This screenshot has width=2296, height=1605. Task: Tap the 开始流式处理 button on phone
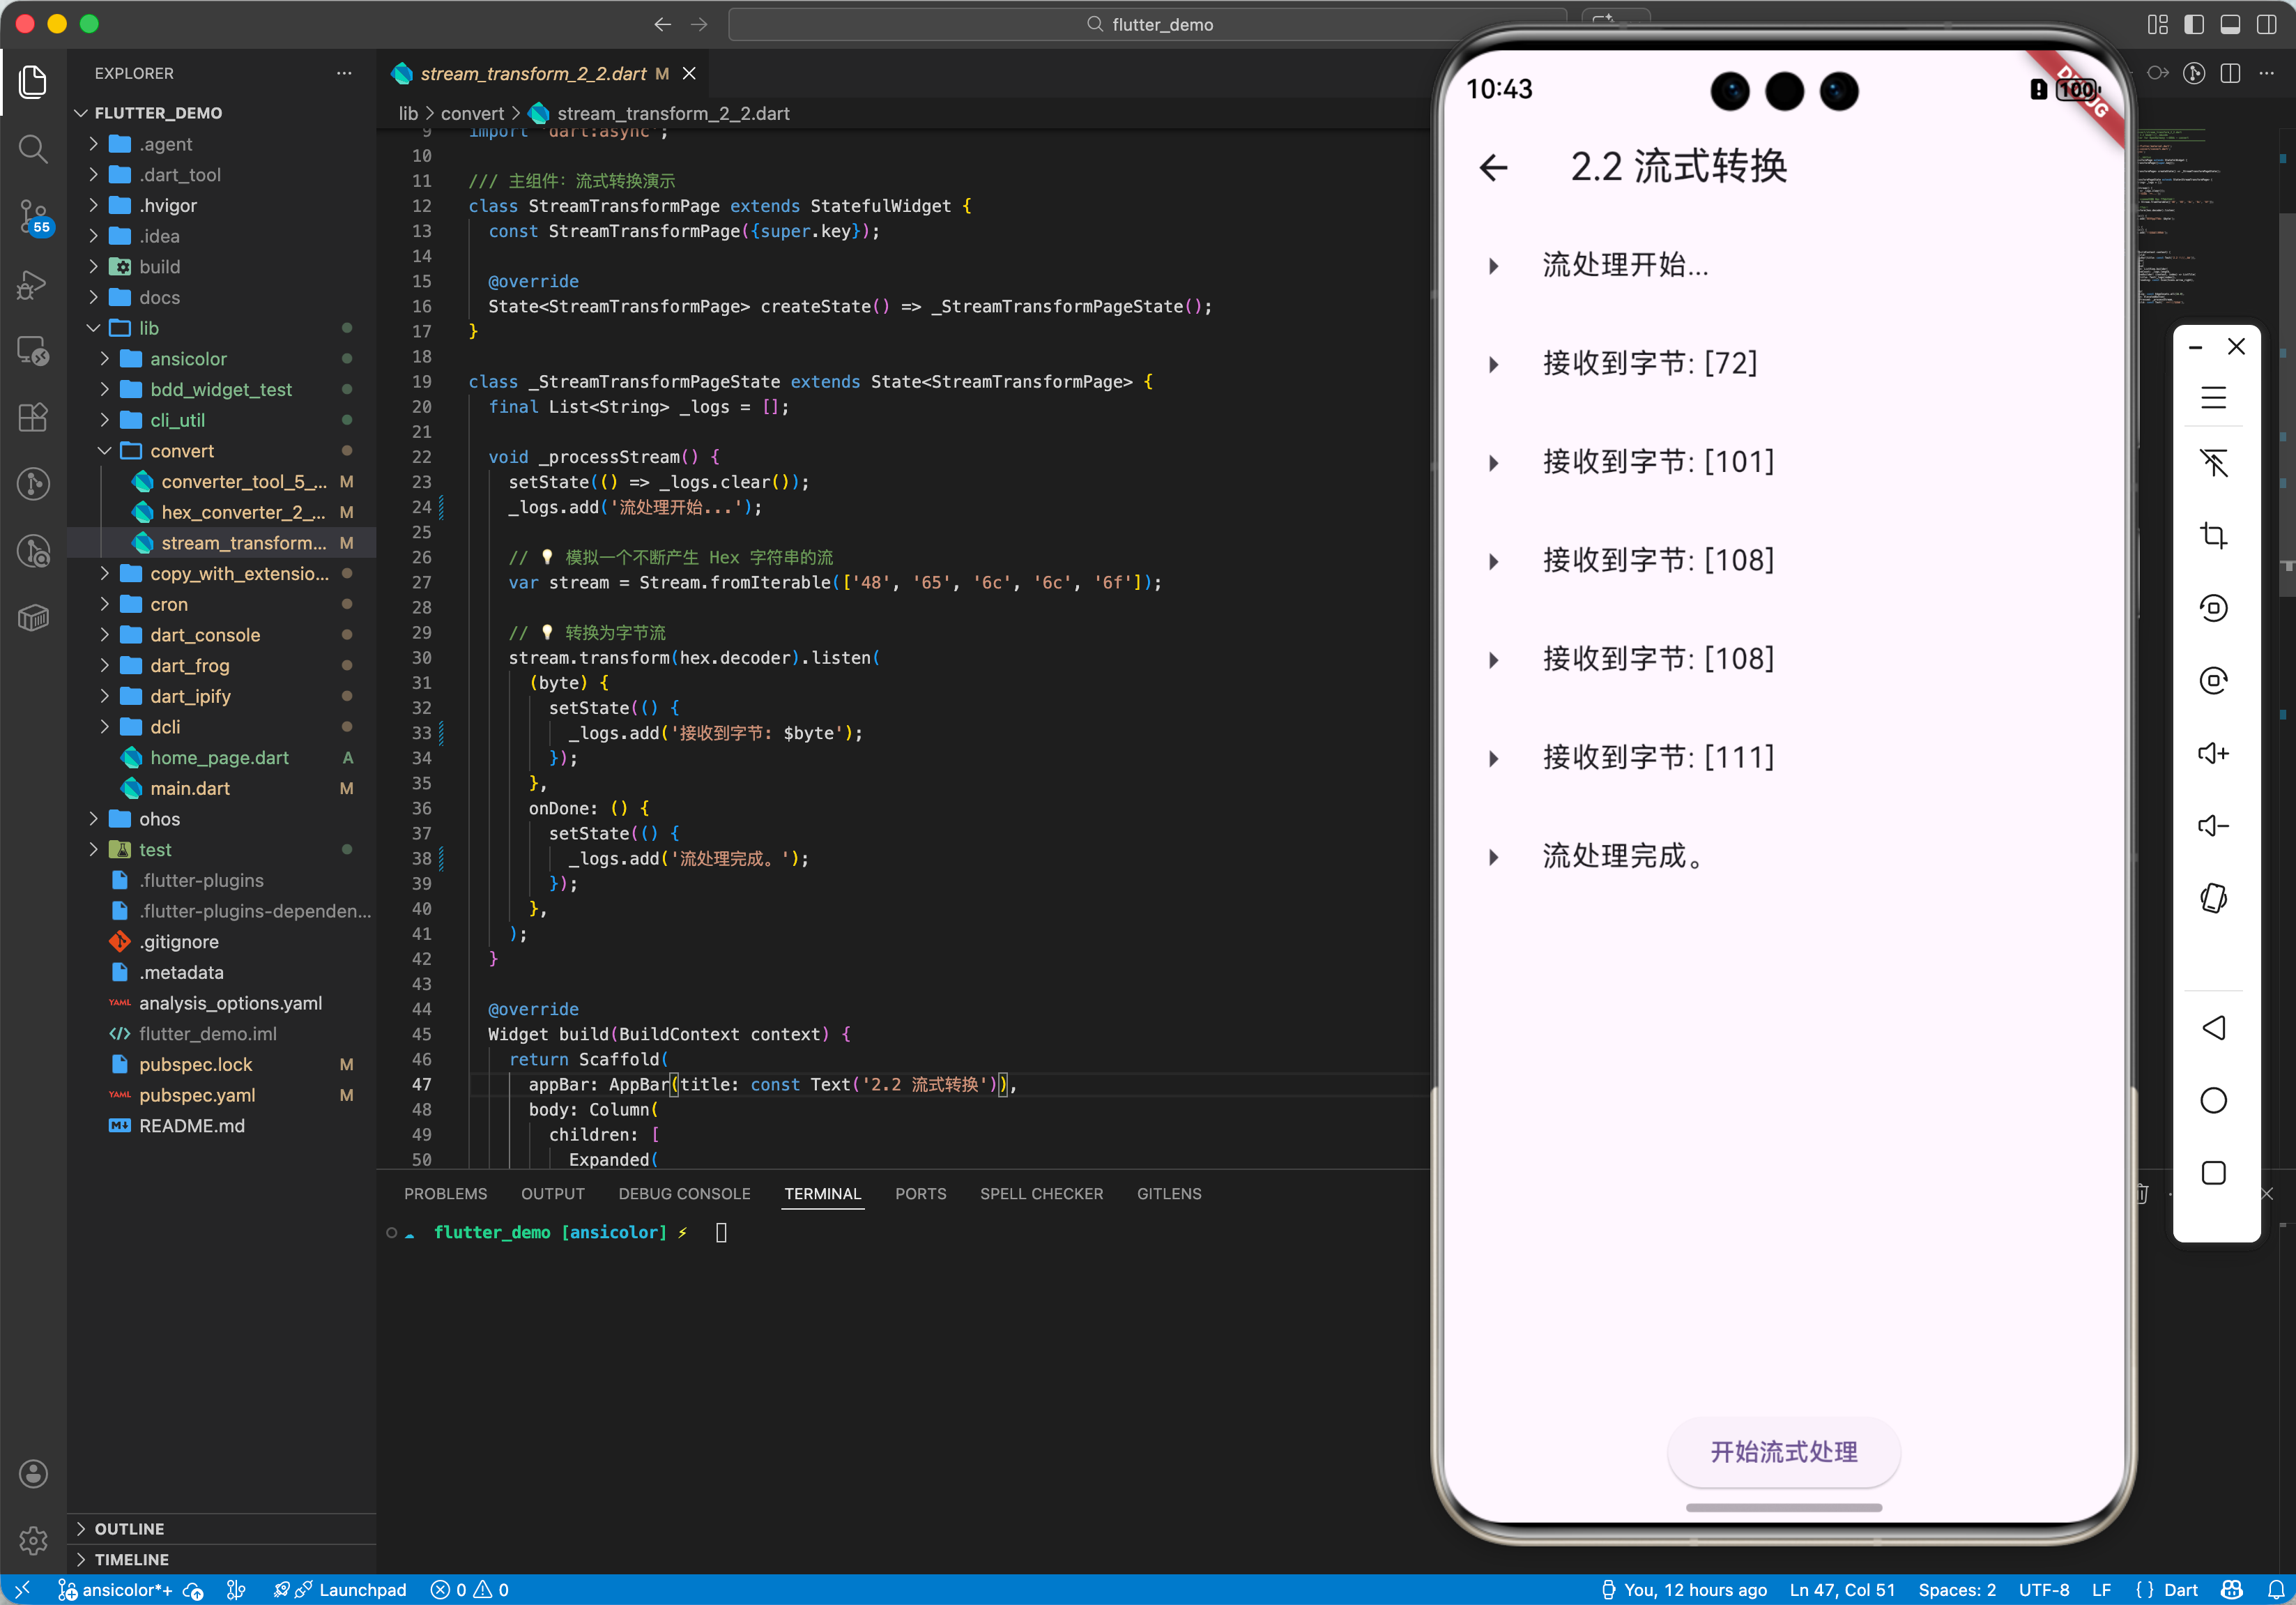coord(1783,1451)
